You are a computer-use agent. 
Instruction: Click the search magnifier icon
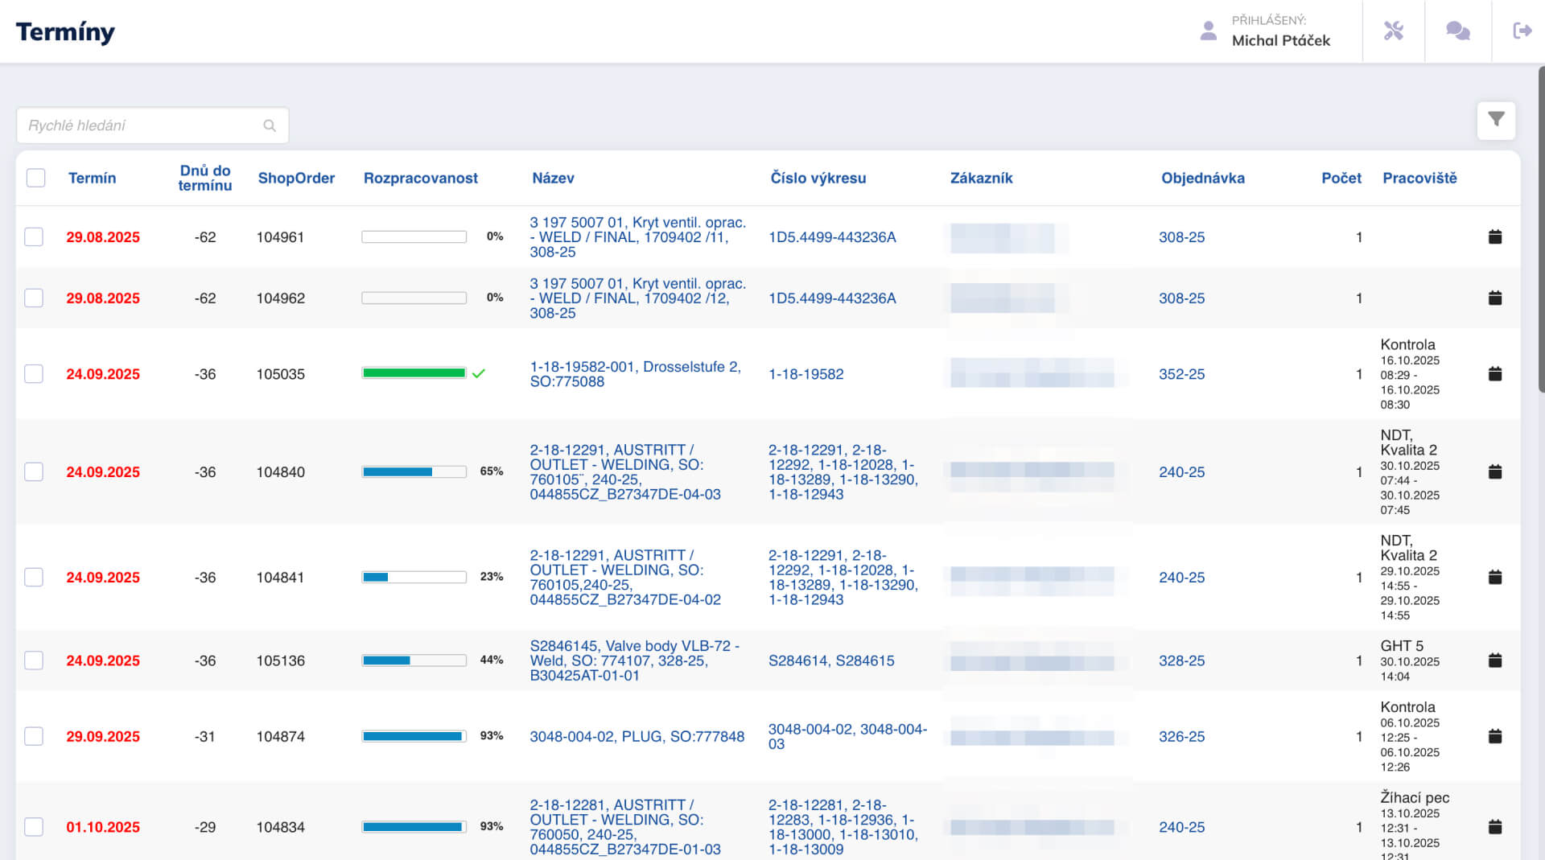tap(270, 126)
